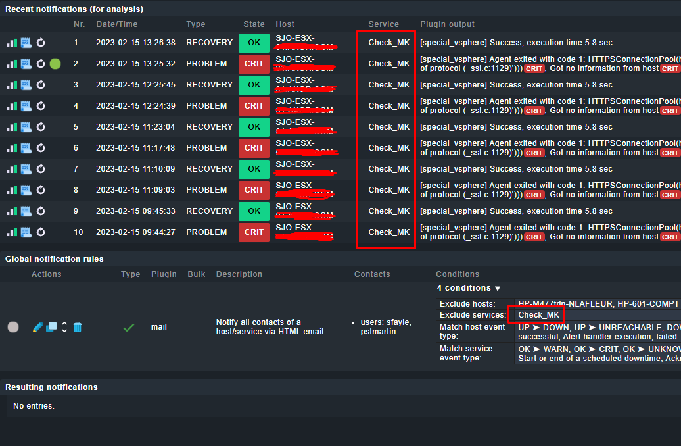The height and width of the screenshot is (446, 681).
Task: Open the graphs icon on row 10
Action: coord(13,232)
